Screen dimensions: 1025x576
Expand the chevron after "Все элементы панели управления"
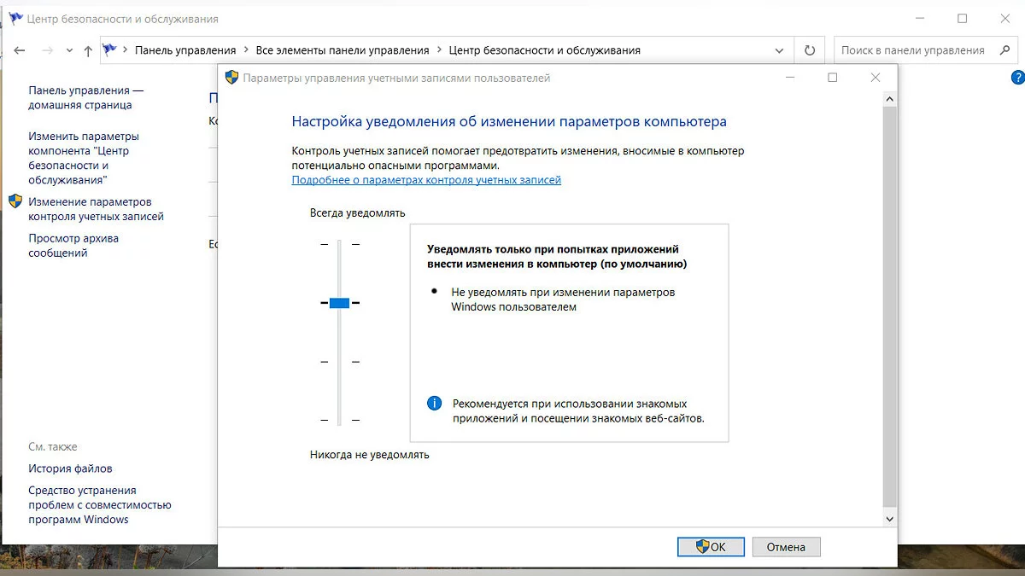pyautogui.click(x=439, y=50)
